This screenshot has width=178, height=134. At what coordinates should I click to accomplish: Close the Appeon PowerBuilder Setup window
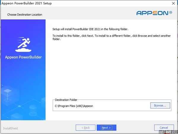click(173, 3)
